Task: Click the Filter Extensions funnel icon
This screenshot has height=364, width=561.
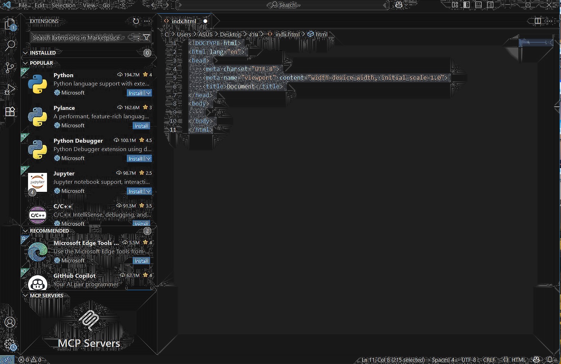Action: pyautogui.click(x=146, y=37)
